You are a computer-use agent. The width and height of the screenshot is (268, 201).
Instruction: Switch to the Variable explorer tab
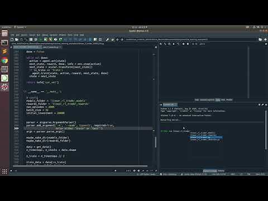click(x=207, y=100)
